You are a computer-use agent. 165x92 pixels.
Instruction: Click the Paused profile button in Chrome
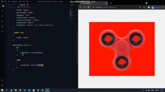coord(156,7)
